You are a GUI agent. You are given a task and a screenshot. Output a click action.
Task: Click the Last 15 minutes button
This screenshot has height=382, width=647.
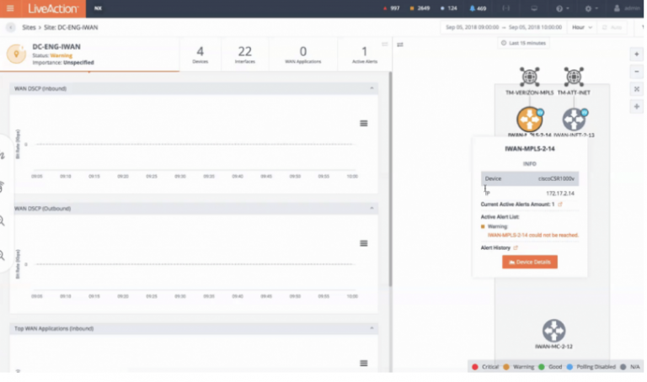tap(523, 43)
